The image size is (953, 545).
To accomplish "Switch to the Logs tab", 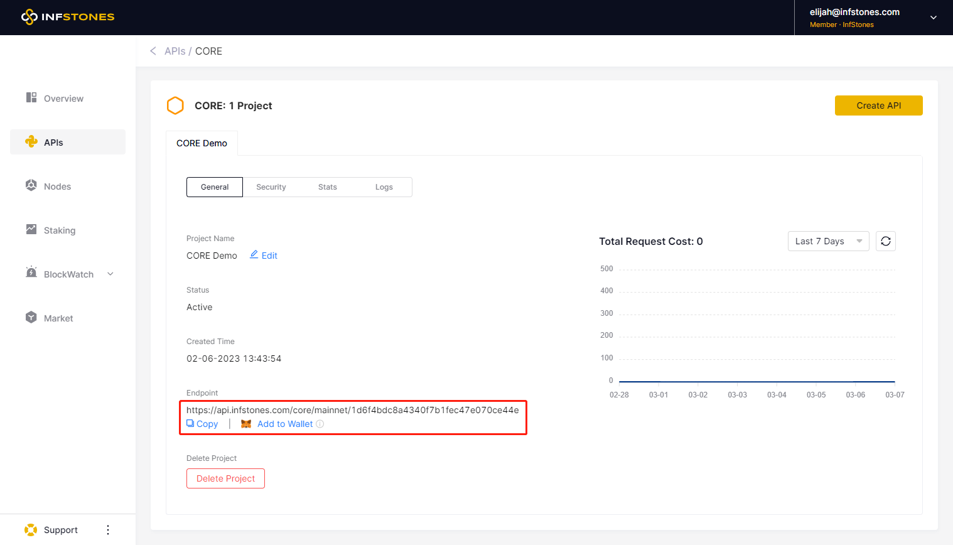I will pos(384,187).
